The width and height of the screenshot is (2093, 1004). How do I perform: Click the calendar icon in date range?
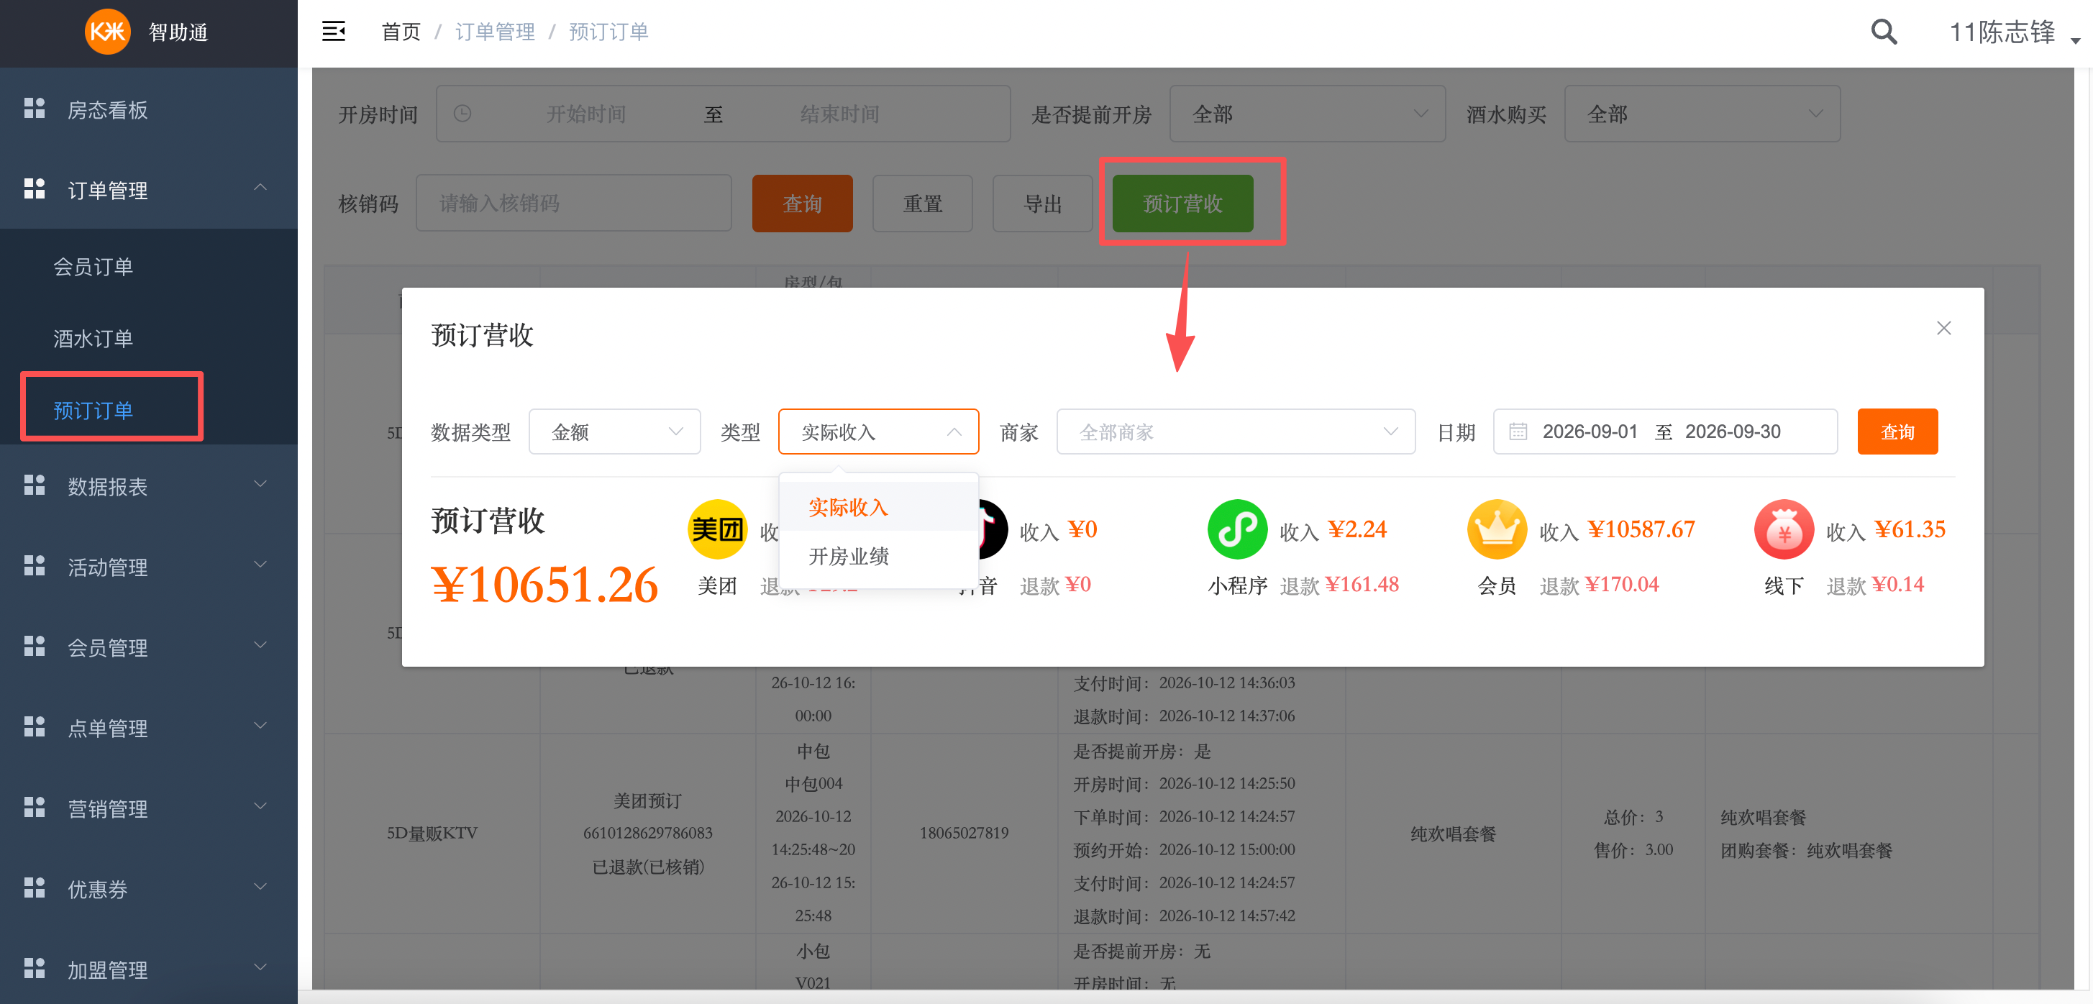pos(1517,432)
